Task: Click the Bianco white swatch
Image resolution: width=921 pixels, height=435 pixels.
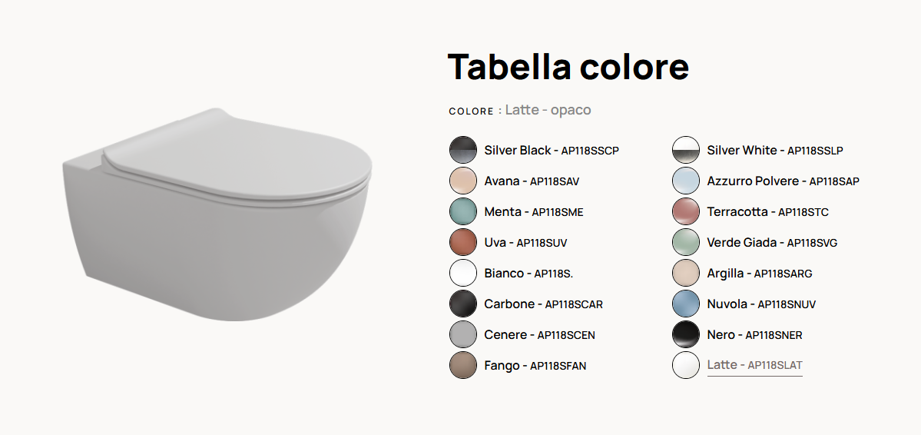Action: (x=463, y=273)
